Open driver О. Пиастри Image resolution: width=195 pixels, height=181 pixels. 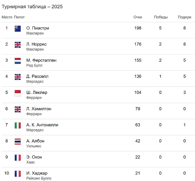(x=38, y=28)
